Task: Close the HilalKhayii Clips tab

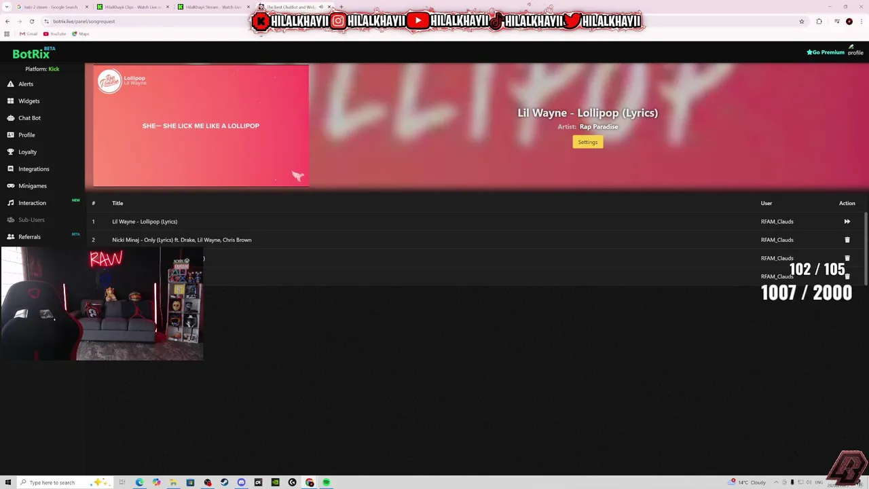Action: click(x=168, y=7)
